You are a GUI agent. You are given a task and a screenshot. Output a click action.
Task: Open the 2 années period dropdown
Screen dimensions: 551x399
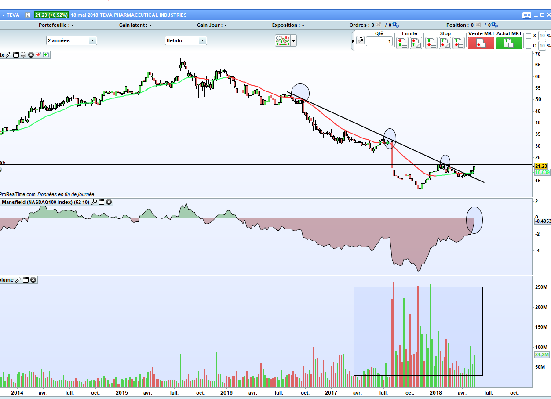[72, 40]
